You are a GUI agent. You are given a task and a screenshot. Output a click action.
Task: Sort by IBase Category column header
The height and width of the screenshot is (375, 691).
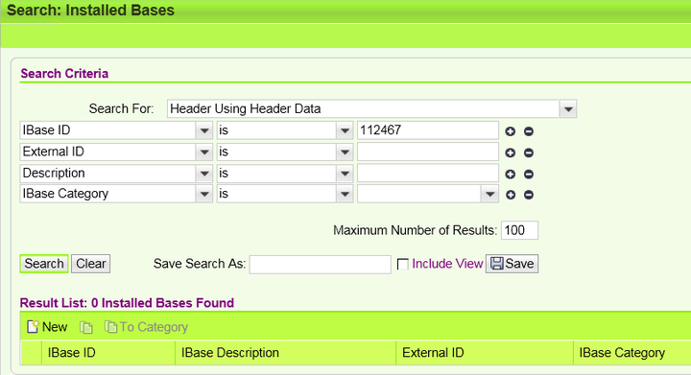(x=631, y=353)
